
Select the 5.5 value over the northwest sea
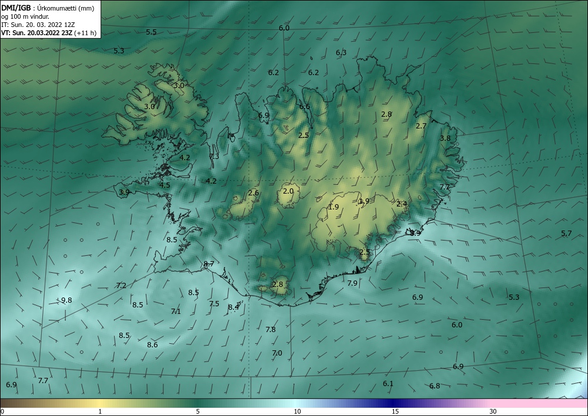(x=151, y=32)
